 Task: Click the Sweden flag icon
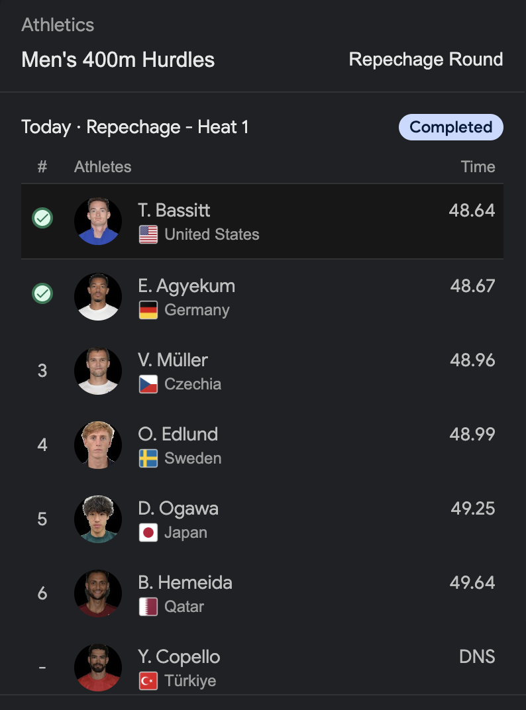pos(148,458)
